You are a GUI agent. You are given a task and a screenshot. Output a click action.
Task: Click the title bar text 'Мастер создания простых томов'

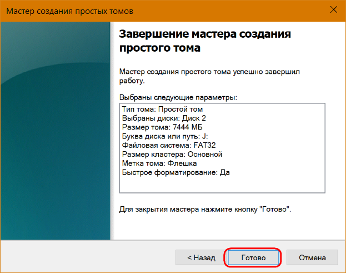point(70,11)
